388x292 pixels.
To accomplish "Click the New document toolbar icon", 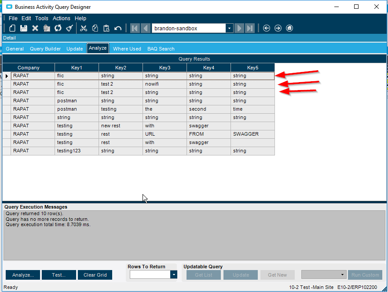I will (12, 28).
